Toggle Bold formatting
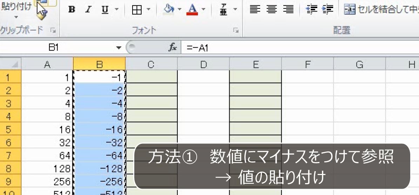The image size is (419, 195). [x=72, y=10]
